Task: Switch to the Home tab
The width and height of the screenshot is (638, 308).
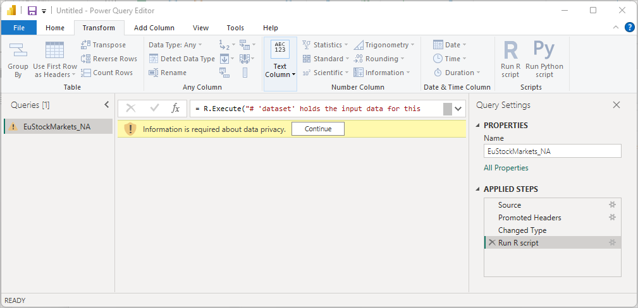Action: pyautogui.click(x=55, y=28)
